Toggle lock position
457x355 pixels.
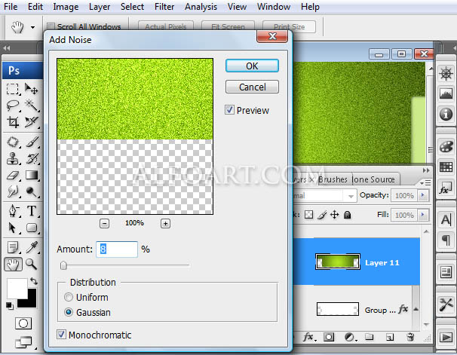[334, 215]
